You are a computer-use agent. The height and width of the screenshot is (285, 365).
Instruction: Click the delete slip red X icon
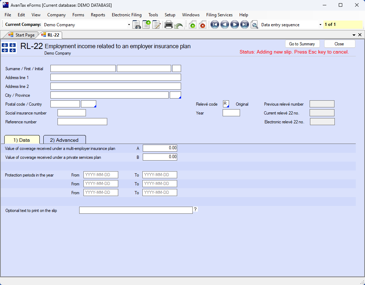coord(202,25)
